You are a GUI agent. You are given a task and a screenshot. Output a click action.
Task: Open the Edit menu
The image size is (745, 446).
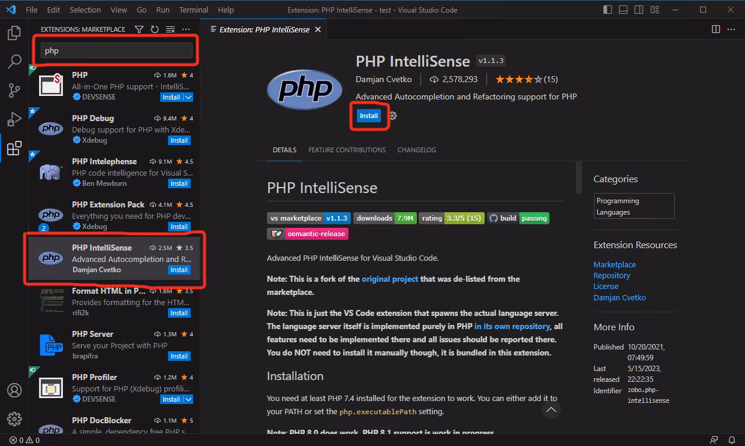(53, 10)
